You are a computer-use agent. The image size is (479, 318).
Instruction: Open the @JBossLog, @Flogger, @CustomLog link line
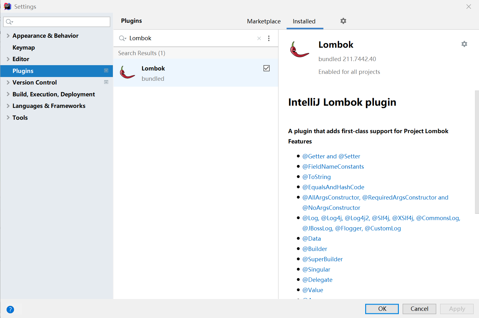point(351,228)
